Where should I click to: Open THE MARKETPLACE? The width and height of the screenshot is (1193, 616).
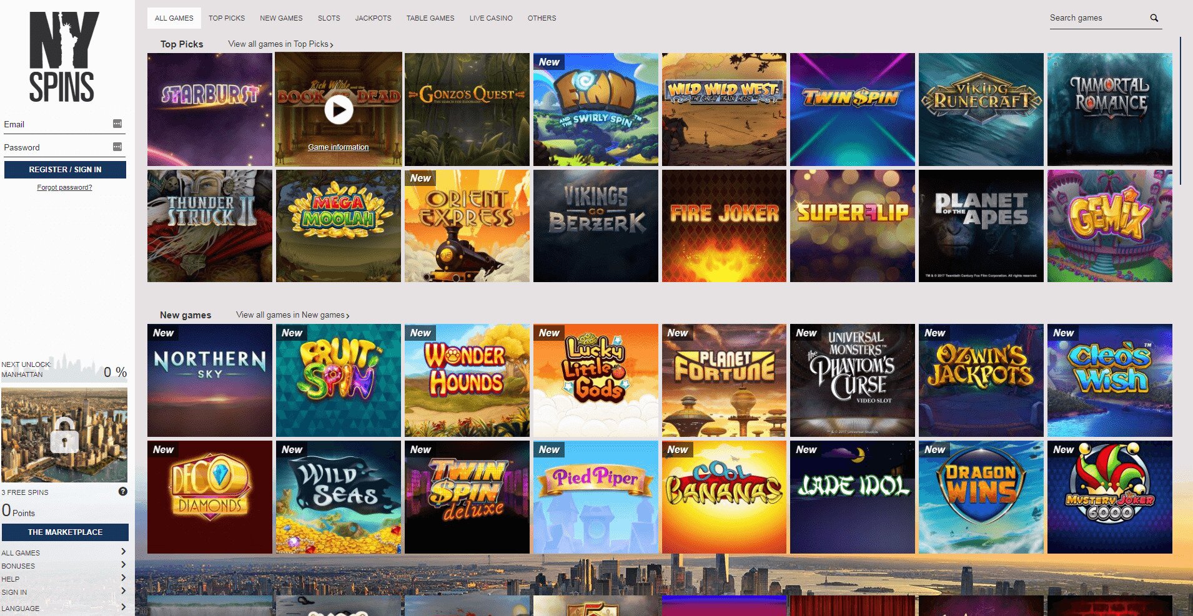(x=64, y=532)
